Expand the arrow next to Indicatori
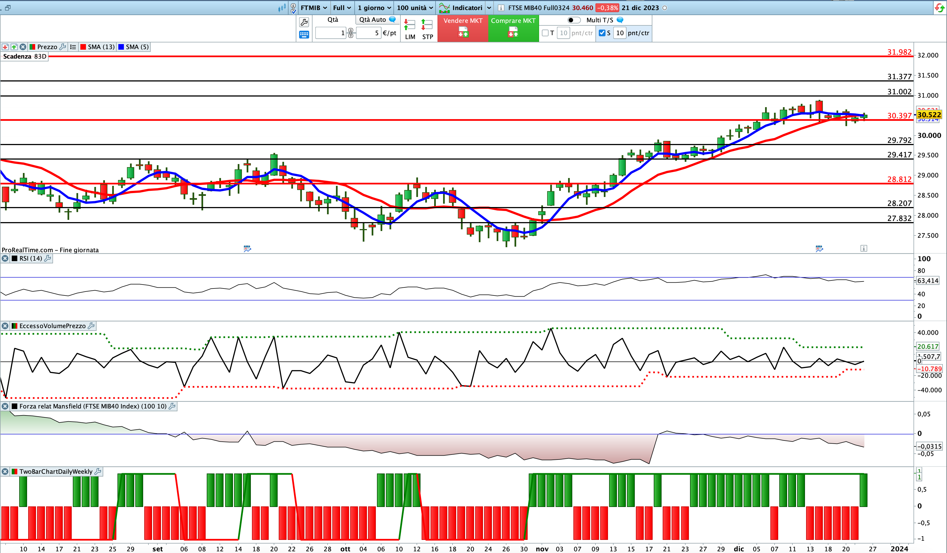The width and height of the screenshot is (947, 553). pyautogui.click(x=489, y=8)
